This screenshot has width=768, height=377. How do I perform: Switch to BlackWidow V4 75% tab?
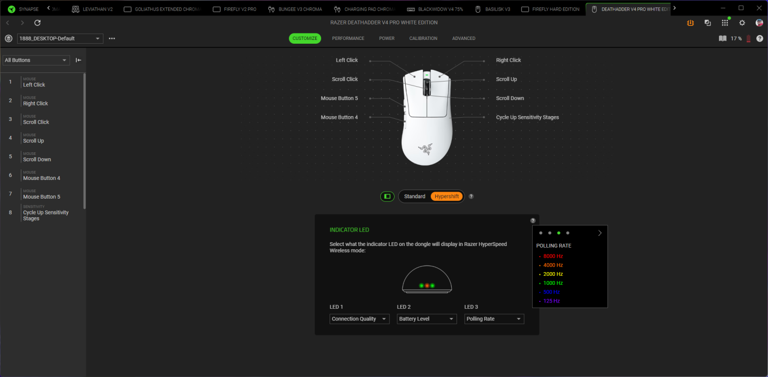coord(436,9)
